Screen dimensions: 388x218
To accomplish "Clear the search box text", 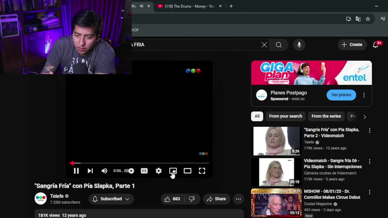I will coord(264,45).
